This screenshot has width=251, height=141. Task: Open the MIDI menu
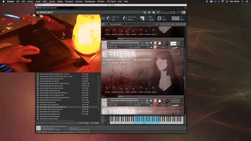click(x=45, y=2)
